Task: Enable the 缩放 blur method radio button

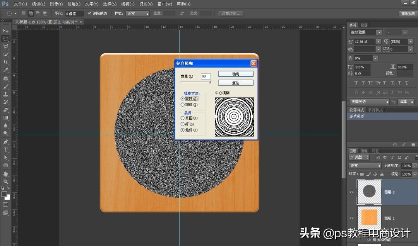Action: [x=182, y=105]
